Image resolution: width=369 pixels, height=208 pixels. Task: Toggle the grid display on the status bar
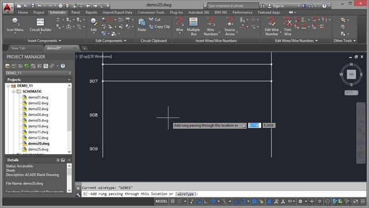(x=172, y=202)
